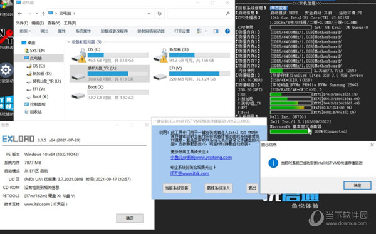Click 映射网络驱动器 in the toolbar
The height and width of the screenshot is (234, 376).
pos(151,31)
